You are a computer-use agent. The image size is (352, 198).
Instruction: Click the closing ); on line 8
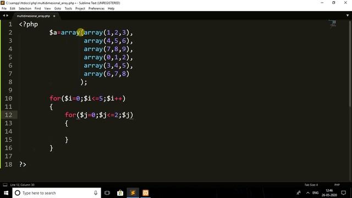pyautogui.click(x=84, y=82)
